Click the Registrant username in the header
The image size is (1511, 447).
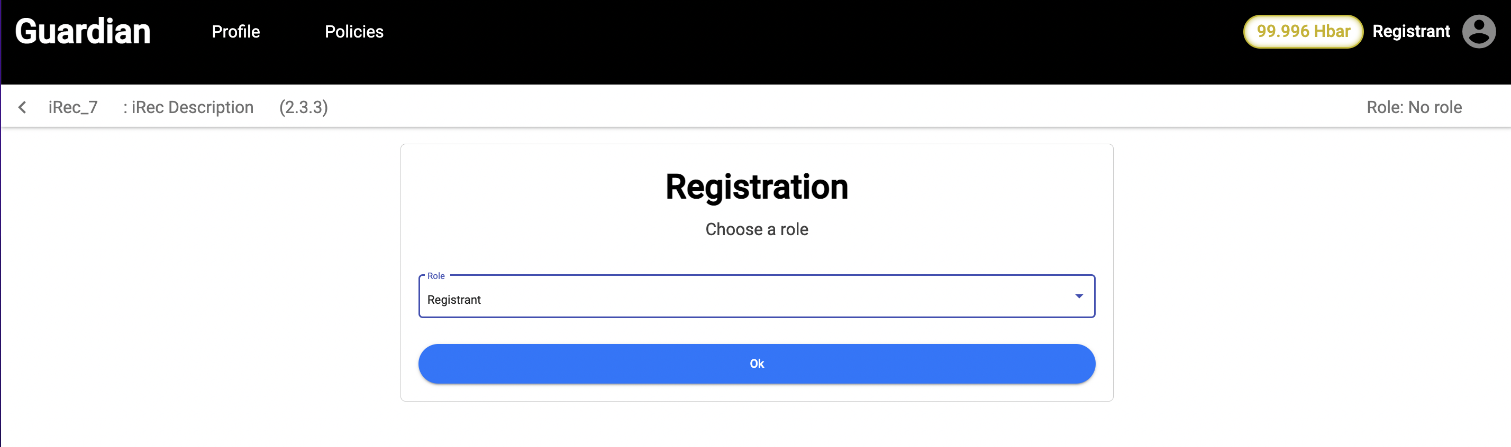[1410, 32]
